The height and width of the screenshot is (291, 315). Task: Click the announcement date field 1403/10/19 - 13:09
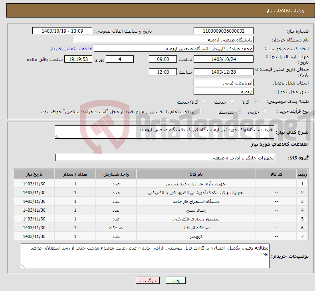point(62,31)
